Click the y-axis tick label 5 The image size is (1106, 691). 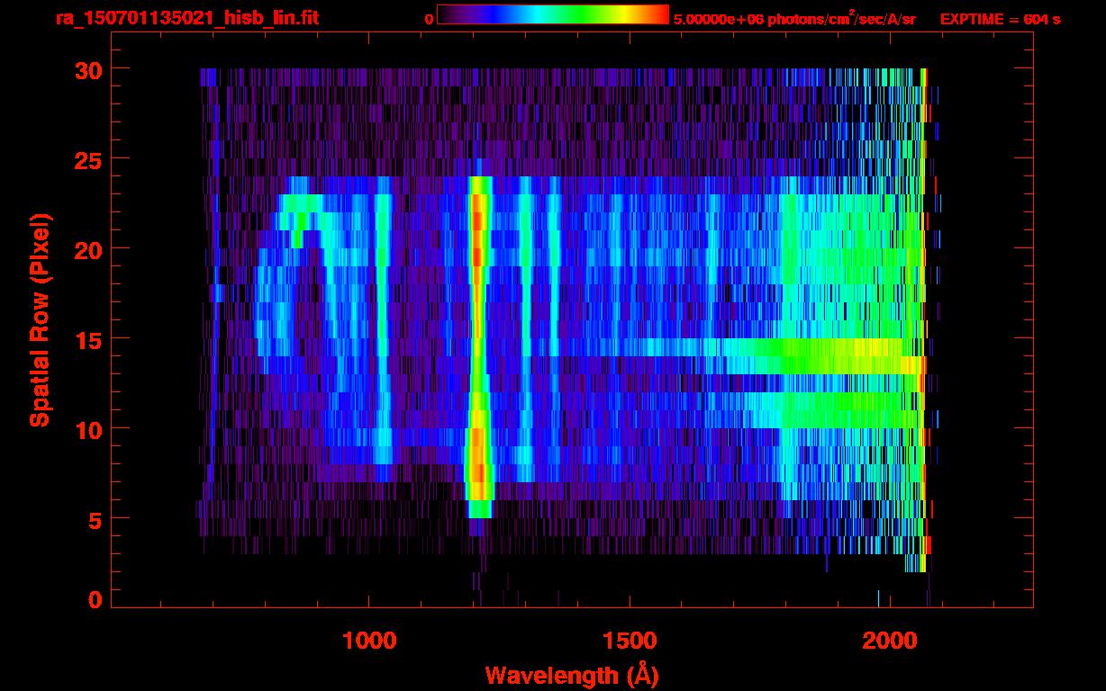(95, 519)
